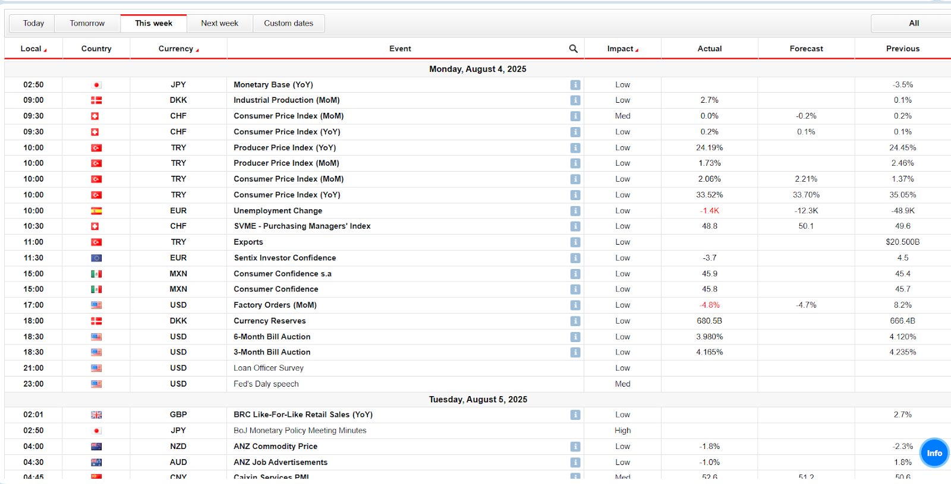Click Monday, August 4, 2025 date header

click(478, 69)
